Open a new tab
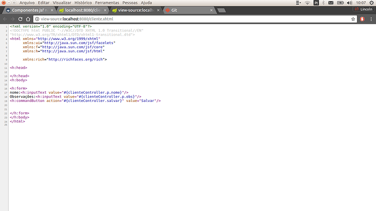 (221, 10)
